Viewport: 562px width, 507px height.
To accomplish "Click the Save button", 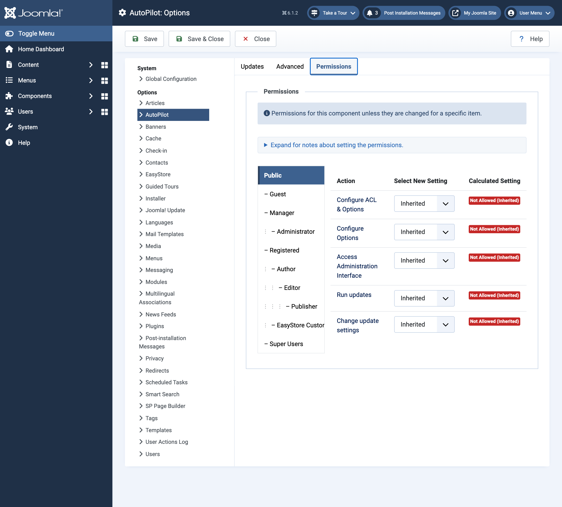I will tap(144, 39).
